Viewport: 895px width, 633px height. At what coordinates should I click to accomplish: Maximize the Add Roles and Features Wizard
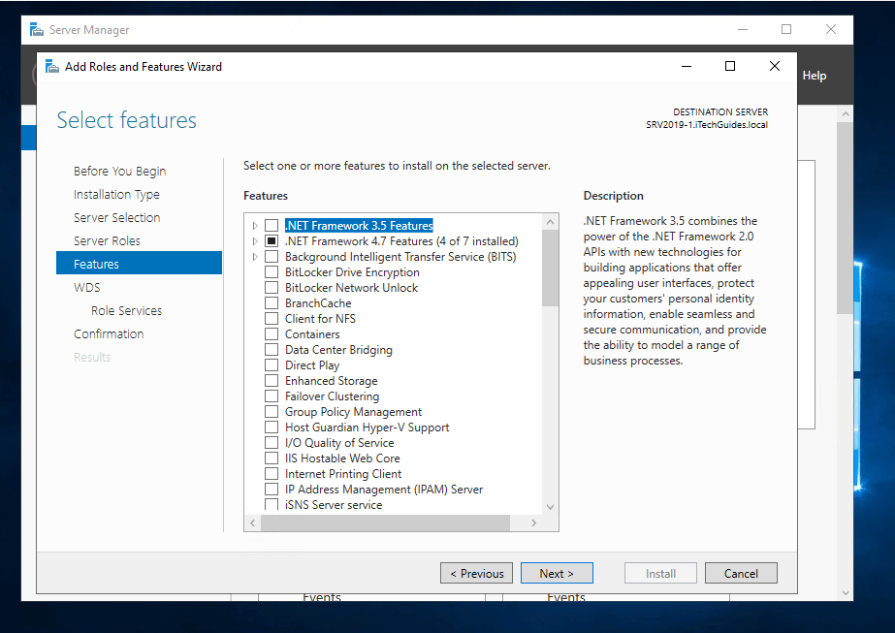click(x=730, y=66)
